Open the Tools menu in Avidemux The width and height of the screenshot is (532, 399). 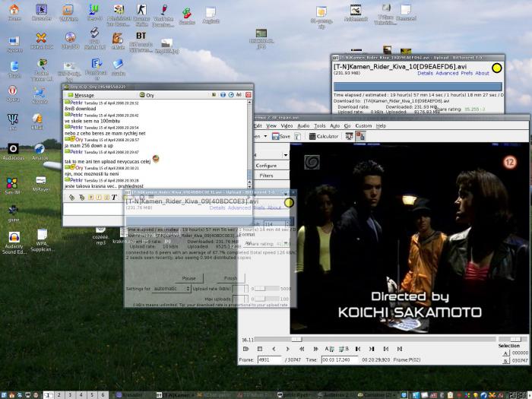click(320, 126)
